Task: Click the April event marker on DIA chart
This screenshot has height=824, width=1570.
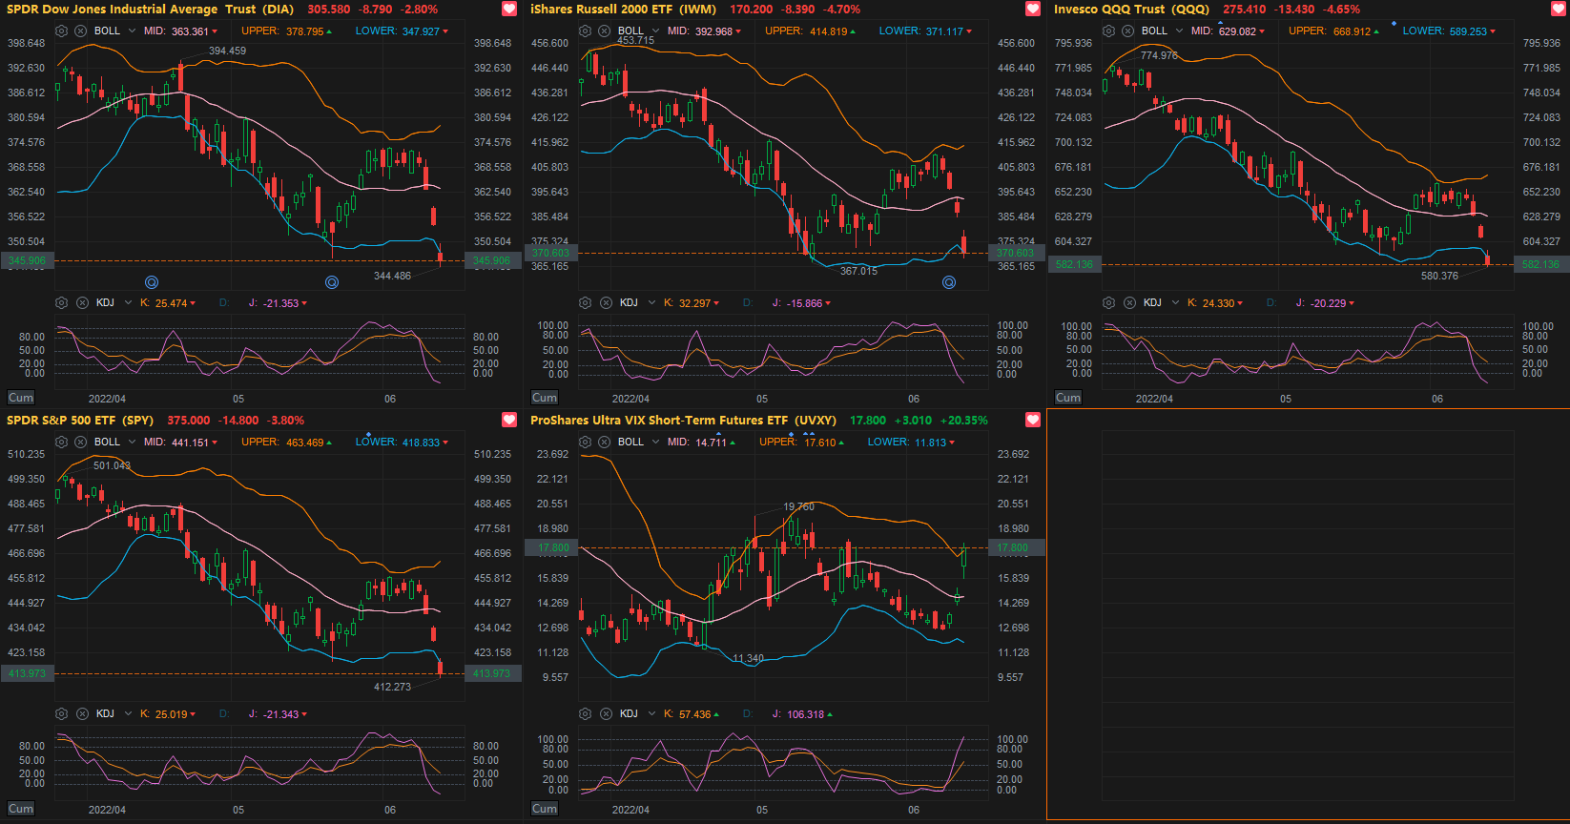Action: pyautogui.click(x=152, y=282)
